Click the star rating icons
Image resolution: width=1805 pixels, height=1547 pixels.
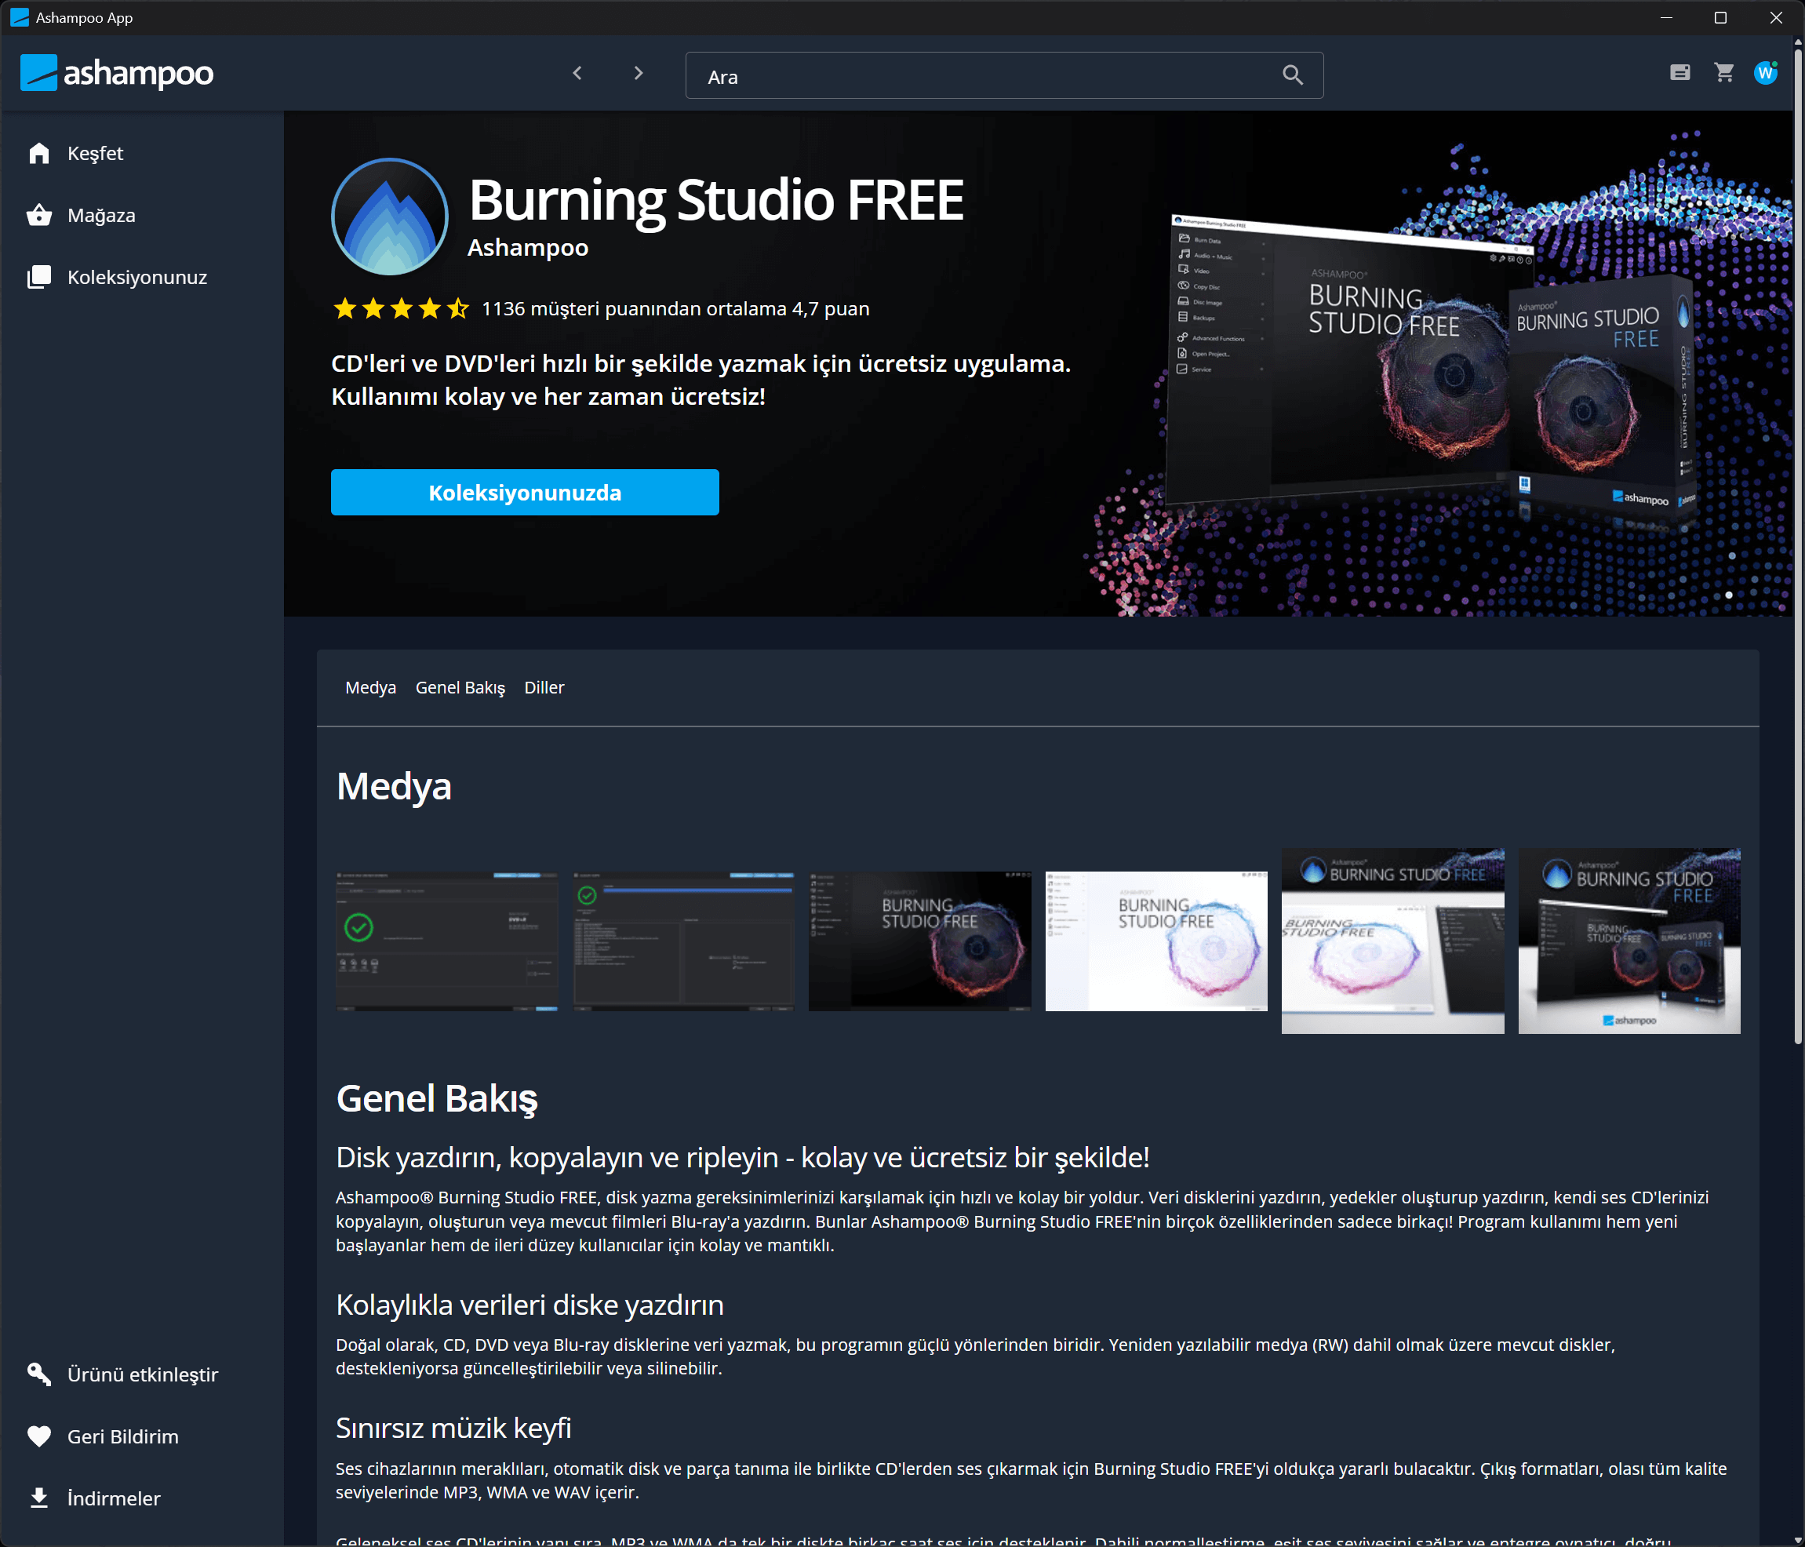coord(402,308)
